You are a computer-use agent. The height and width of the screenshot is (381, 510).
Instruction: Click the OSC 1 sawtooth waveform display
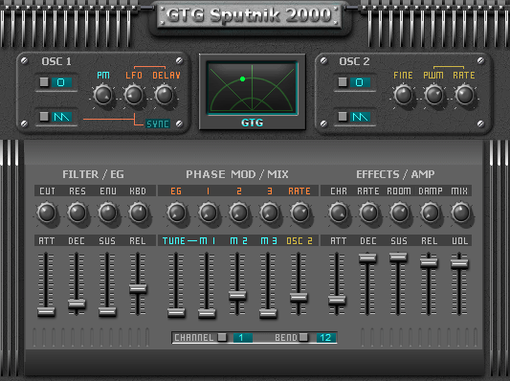point(61,117)
